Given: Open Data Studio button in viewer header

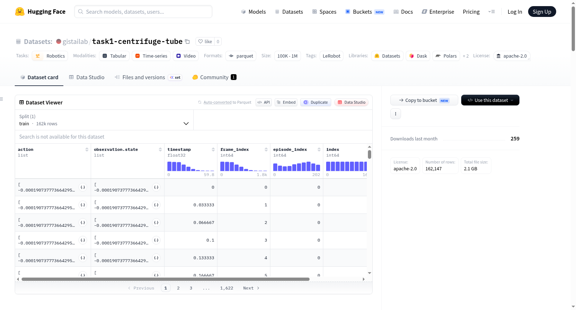Looking at the screenshot, I should tap(351, 102).
